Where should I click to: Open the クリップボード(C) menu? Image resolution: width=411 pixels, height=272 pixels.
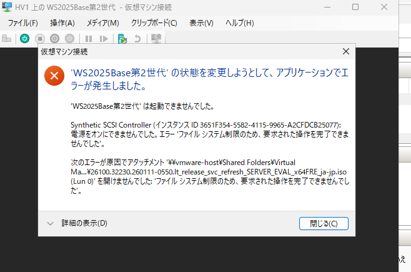coord(154,23)
